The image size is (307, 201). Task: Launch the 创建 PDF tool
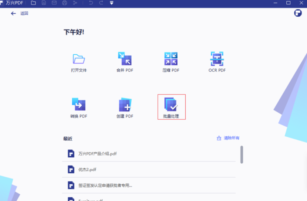pyautogui.click(x=125, y=108)
